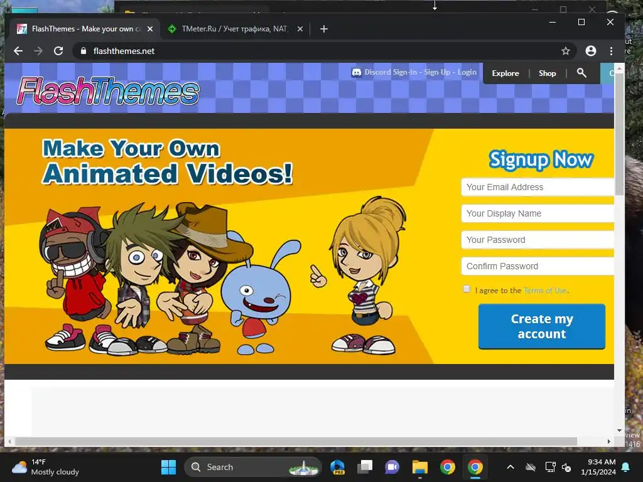
Task: Click the site search magnifier icon
Action: (581, 73)
